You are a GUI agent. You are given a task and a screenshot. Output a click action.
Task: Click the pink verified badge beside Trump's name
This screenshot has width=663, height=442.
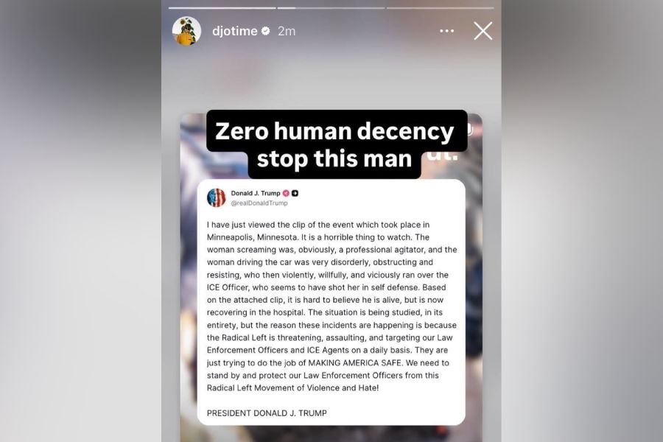pyautogui.click(x=286, y=193)
